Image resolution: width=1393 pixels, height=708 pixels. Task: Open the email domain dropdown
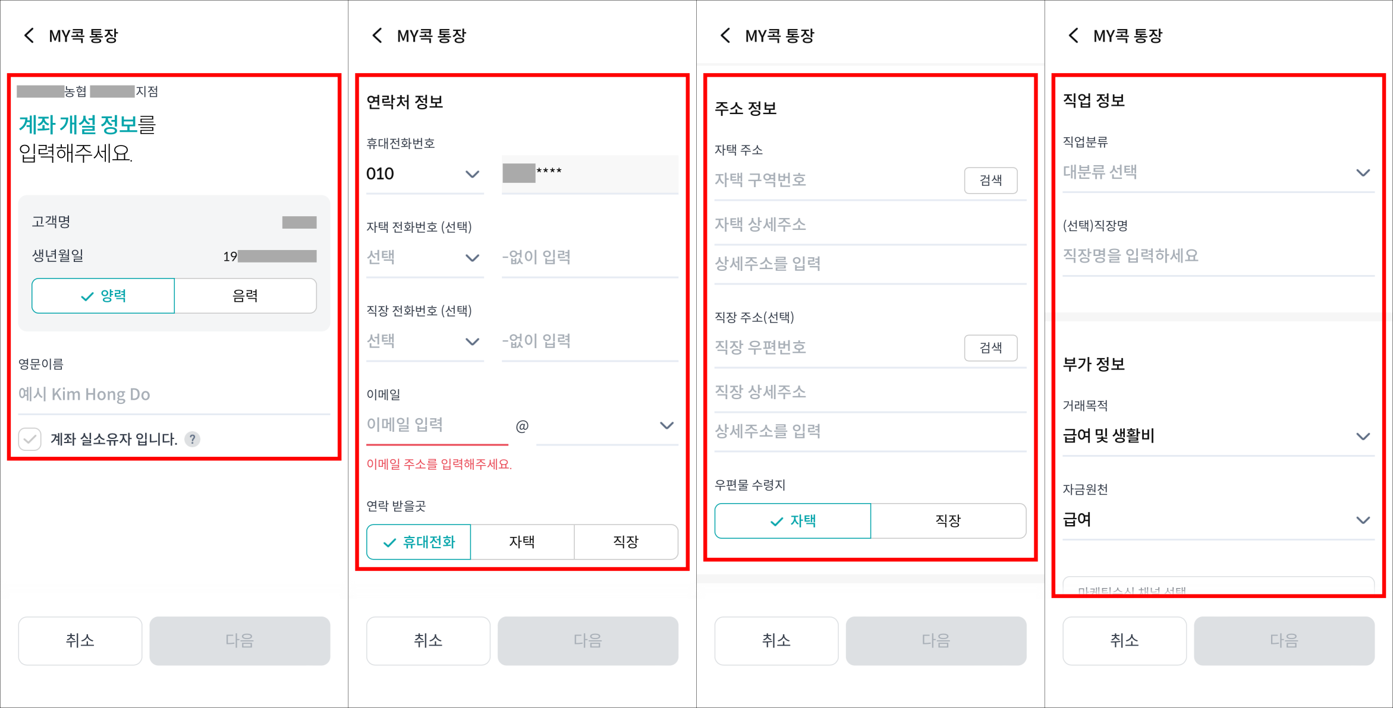tap(666, 425)
